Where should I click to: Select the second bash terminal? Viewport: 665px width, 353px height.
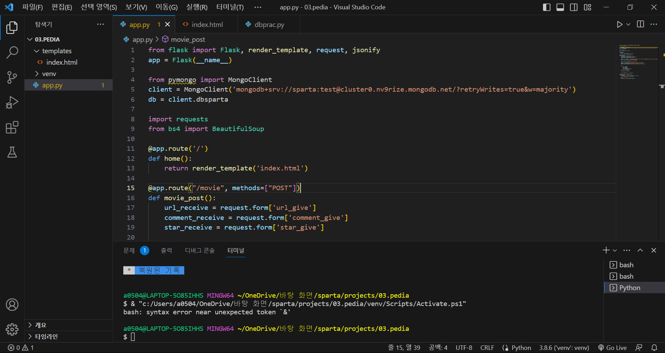pos(635,276)
